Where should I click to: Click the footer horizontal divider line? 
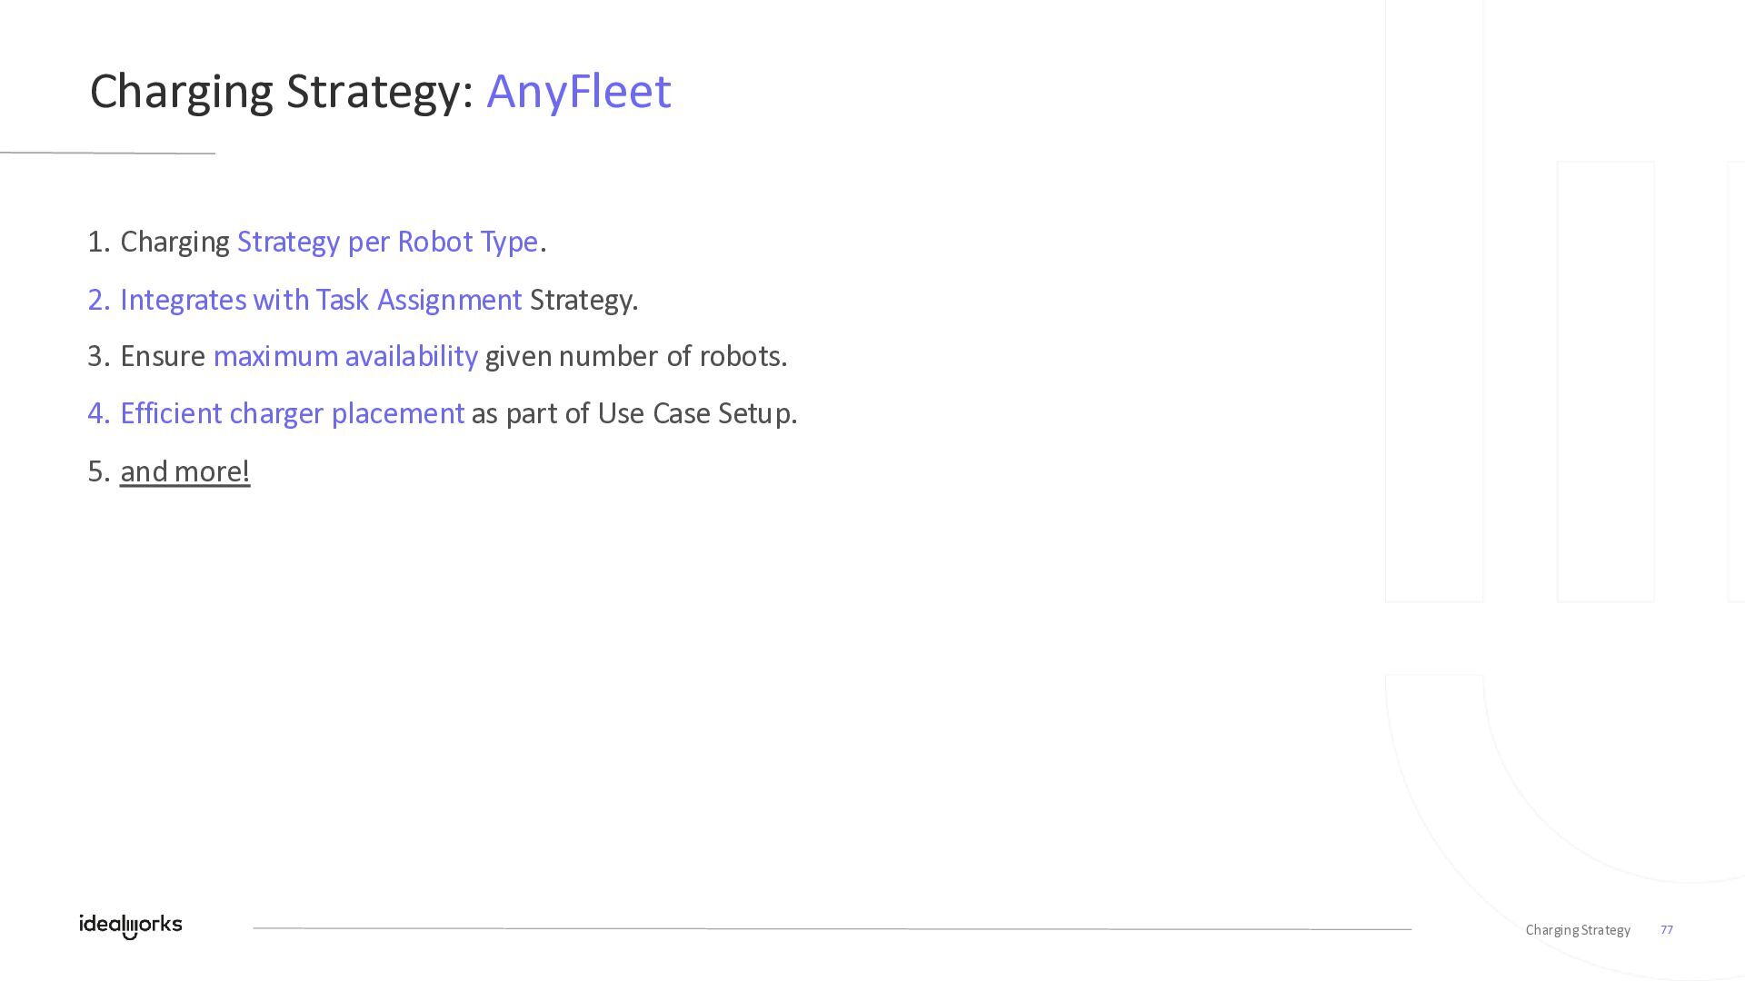832,928
